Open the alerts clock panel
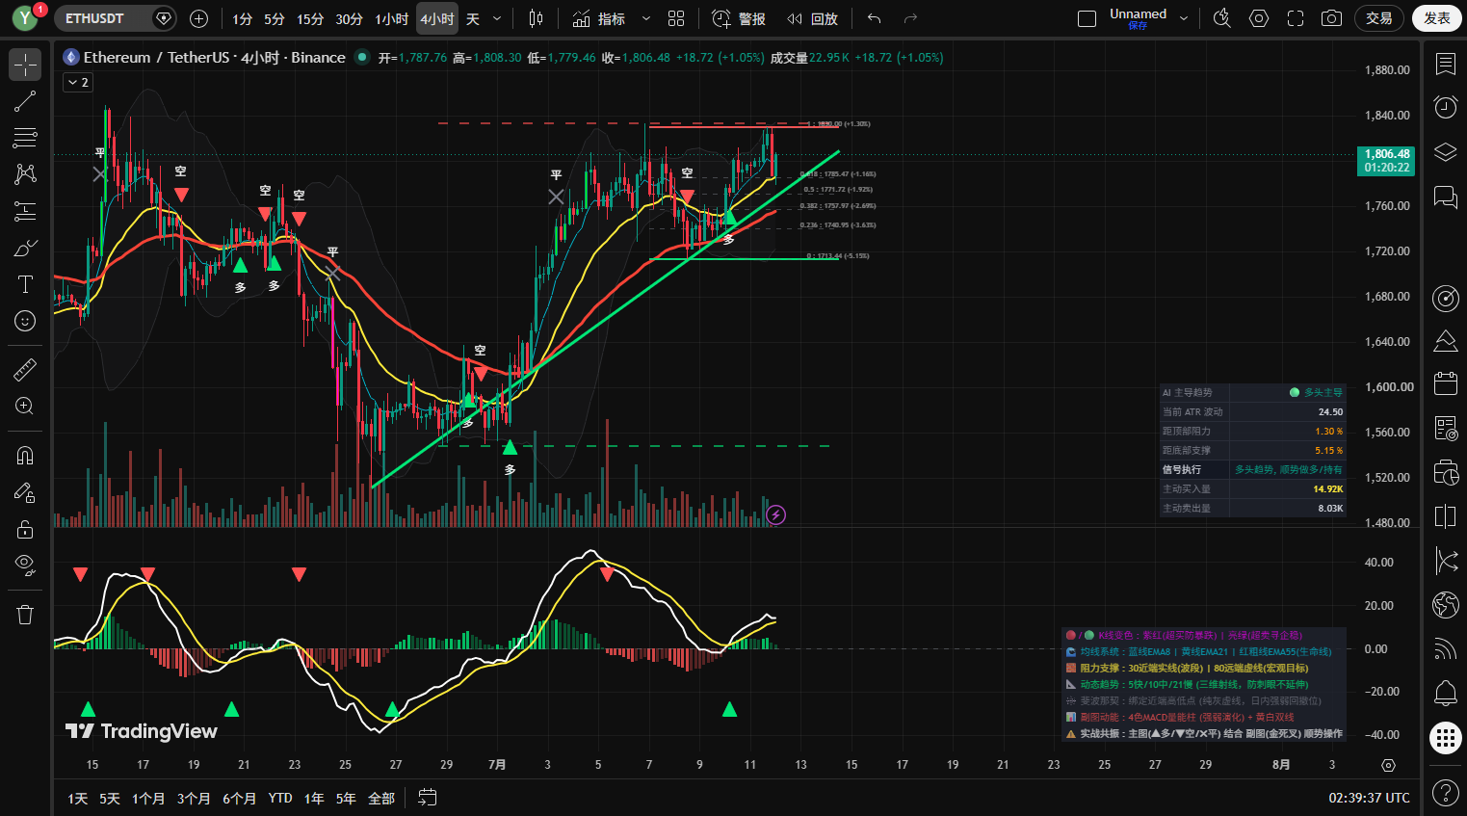Viewport: 1467px width, 816px height. (1445, 106)
